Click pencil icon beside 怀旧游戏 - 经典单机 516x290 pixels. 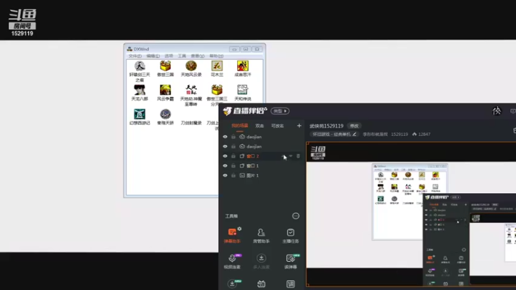[x=354, y=134]
